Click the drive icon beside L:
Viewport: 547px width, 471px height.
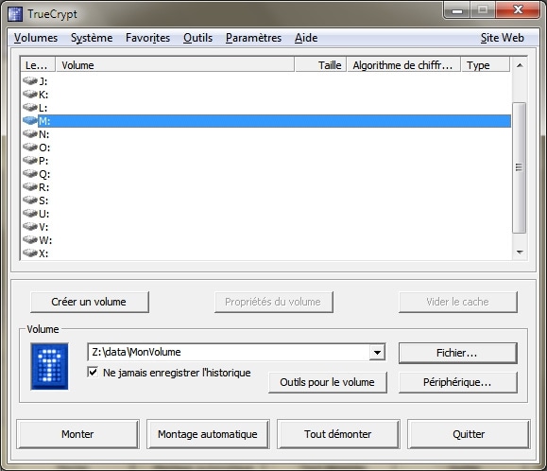[30, 108]
